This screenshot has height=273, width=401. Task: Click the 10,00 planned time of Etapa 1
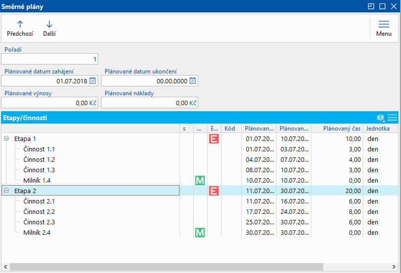(x=353, y=139)
